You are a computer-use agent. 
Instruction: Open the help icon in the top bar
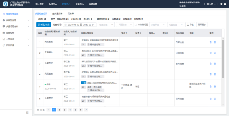coord(225,4)
